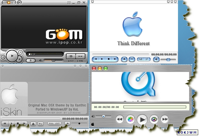Stop in Think Different skin

[x=109, y=59]
